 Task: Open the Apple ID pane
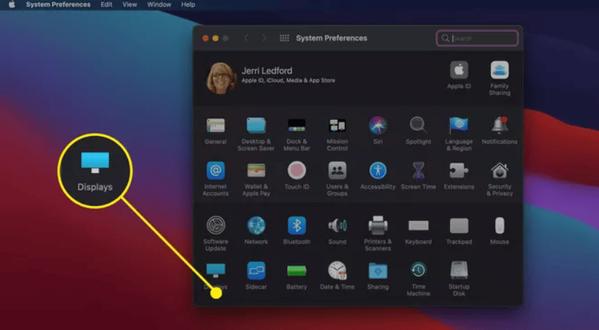[x=459, y=75]
